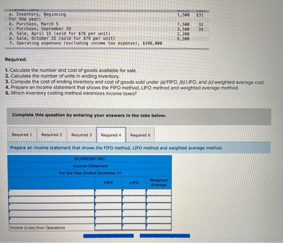
Task: Click the fourth-row FIFO input cell
Action: click(108, 213)
